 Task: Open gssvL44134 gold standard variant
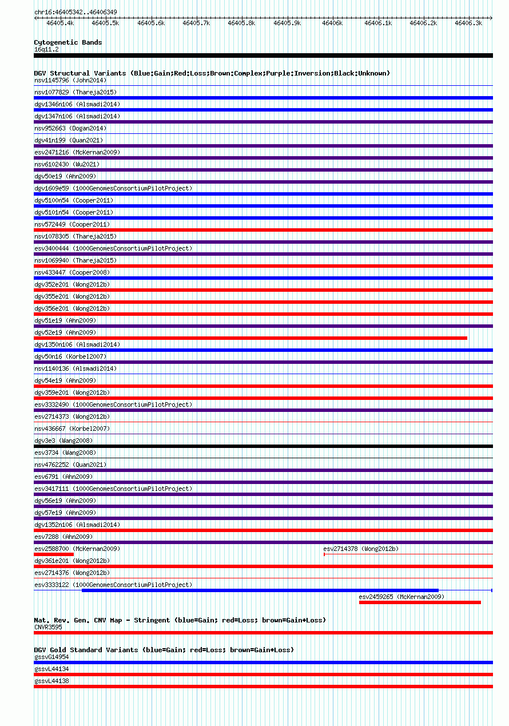click(x=51, y=669)
